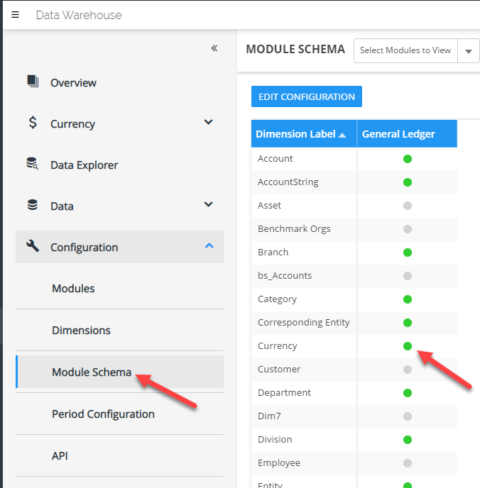The height and width of the screenshot is (488, 480).
Task: Toggle the Customer General Ledger gray dot
Action: [408, 370]
